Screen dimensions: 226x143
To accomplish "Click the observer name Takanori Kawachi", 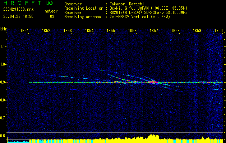I will [x=127, y=4].
